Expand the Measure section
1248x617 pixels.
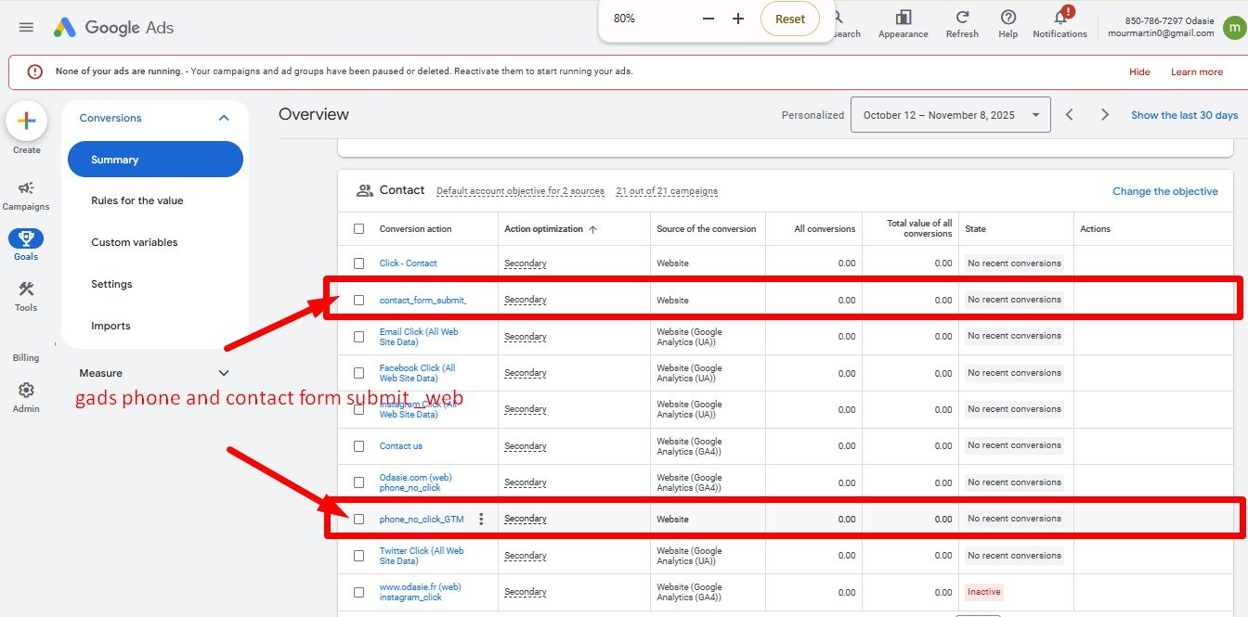pos(223,373)
